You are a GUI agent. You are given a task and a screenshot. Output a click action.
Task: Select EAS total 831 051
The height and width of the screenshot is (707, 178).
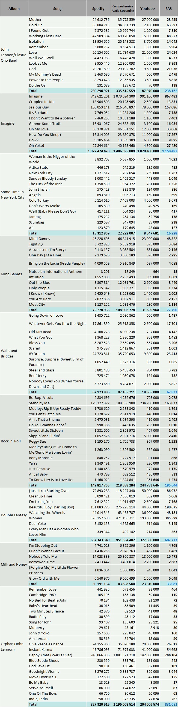pyautogui.click(x=171, y=704)
